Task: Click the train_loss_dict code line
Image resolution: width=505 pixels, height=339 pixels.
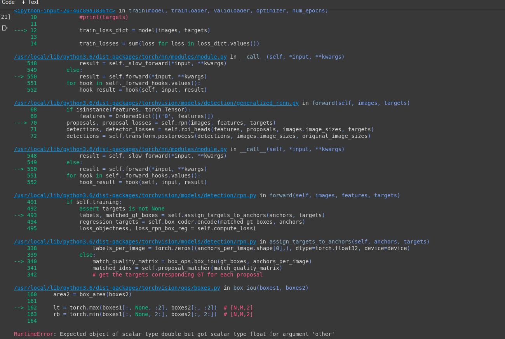Action: coord(145,30)
